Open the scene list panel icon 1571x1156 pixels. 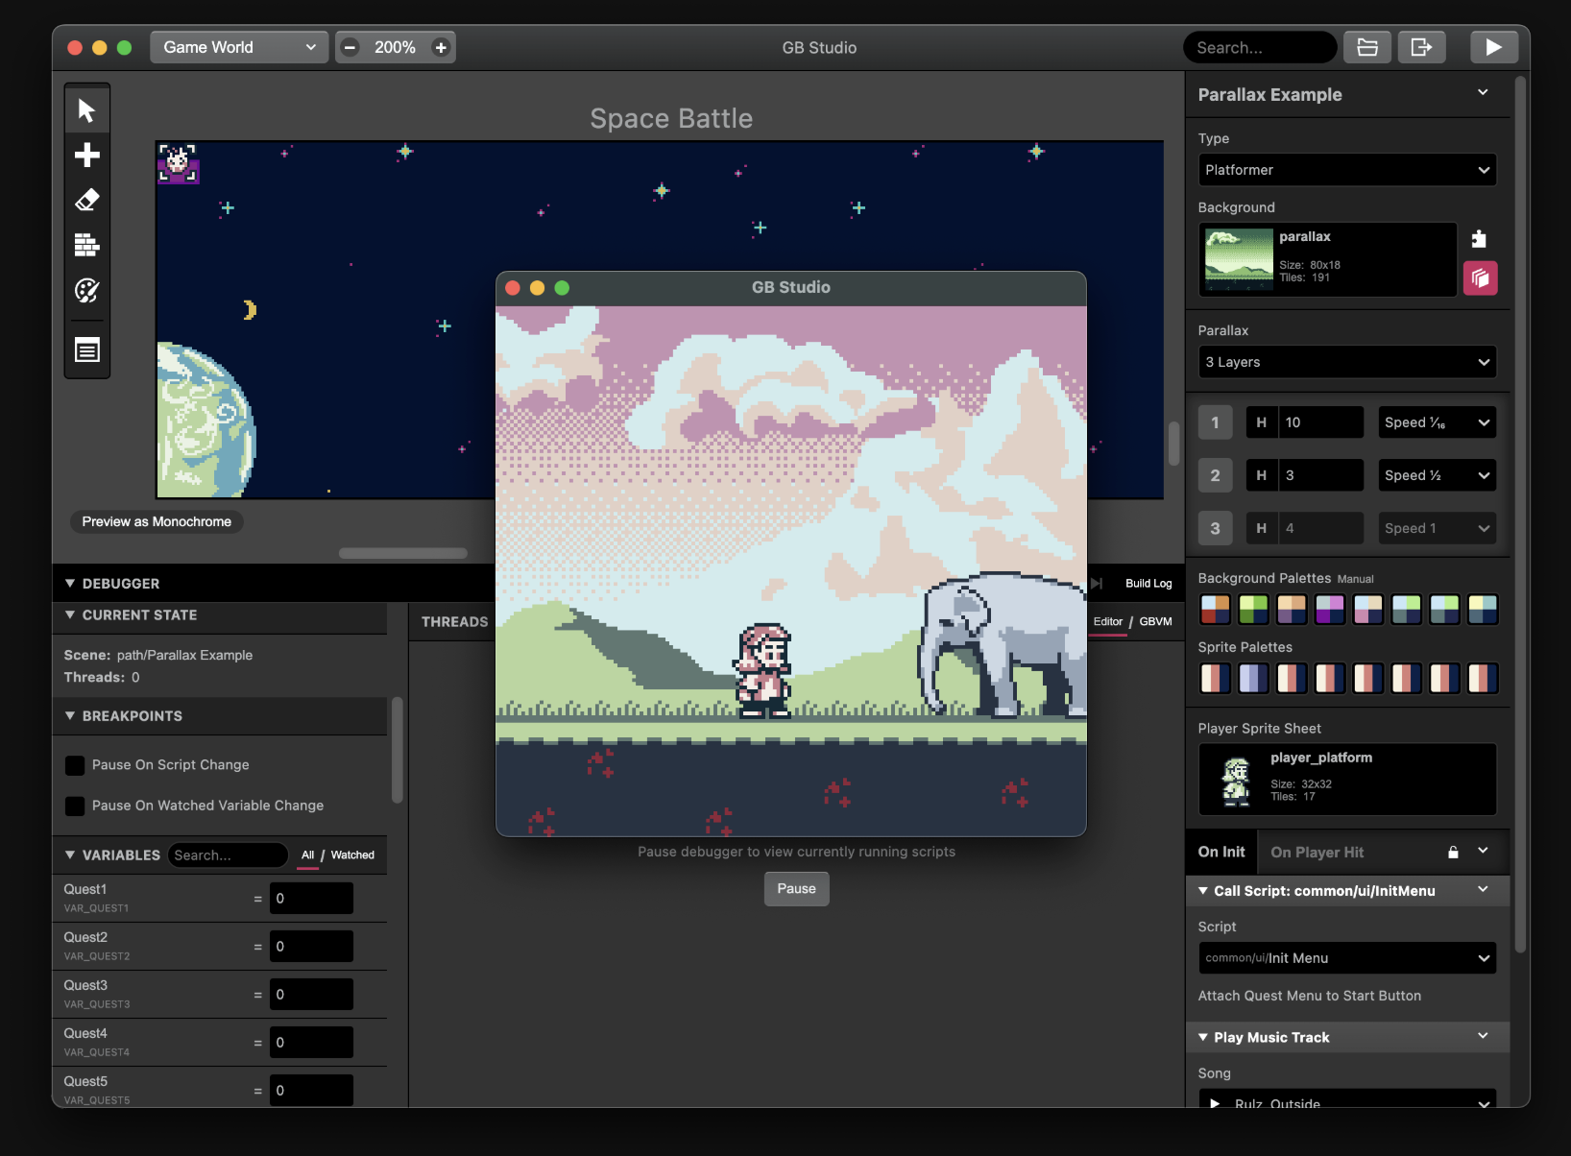pyautogui.click(x=86, y=349)
